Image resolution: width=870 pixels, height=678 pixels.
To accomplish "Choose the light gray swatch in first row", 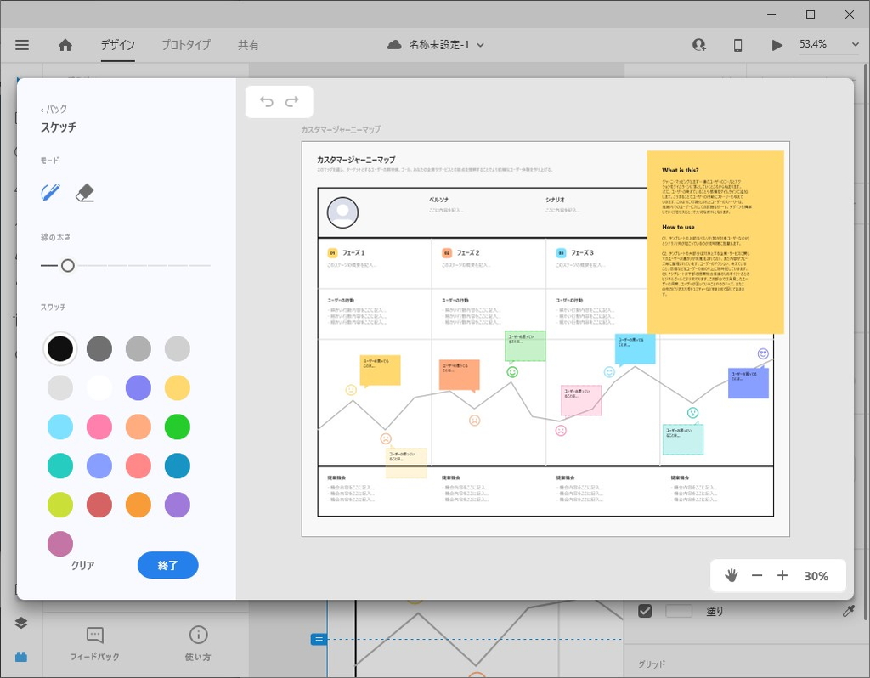I will (x=178, y=349).
